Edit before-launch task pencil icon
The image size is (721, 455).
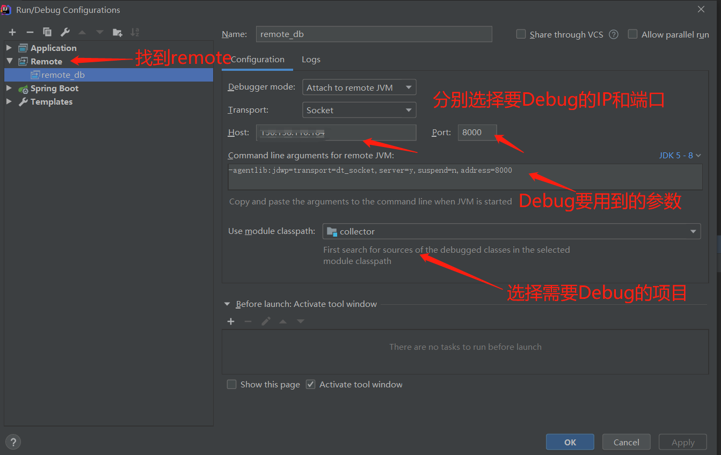266,321
